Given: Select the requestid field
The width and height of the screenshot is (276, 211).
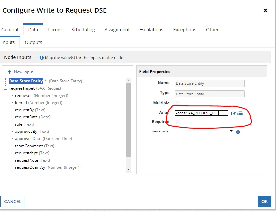Looking at the screenshot, I should coord(24,96).
